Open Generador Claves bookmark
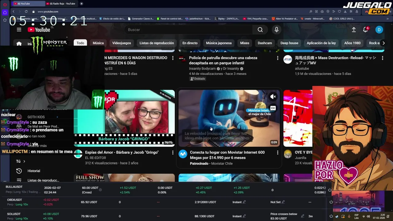Image resolution: width=393 pixels, height=221 pixels. [x=141, y=18]
